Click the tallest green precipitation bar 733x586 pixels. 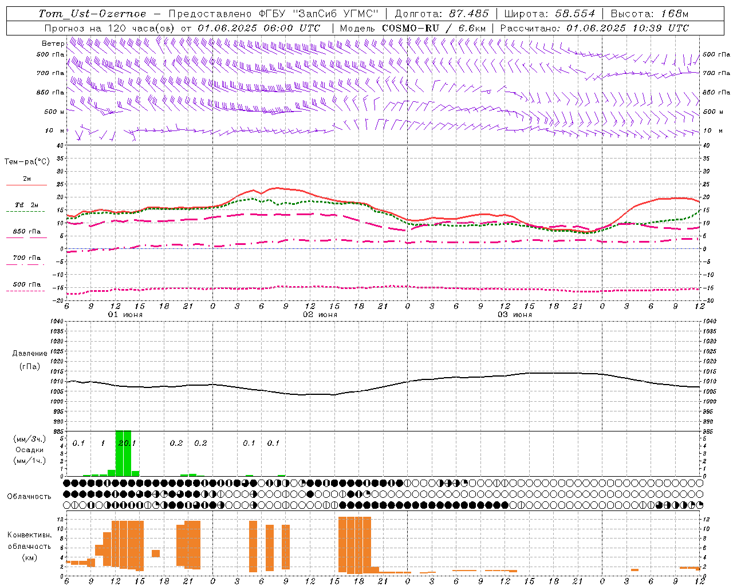(x=123, y=453)
